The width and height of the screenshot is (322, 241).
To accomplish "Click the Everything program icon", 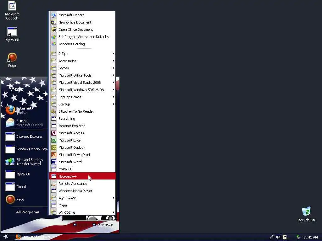I will coord(53,119).
